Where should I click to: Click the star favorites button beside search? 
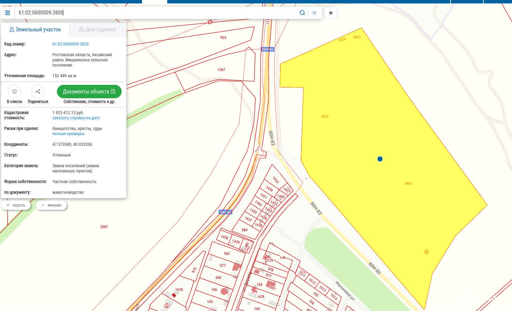(331, 13)
